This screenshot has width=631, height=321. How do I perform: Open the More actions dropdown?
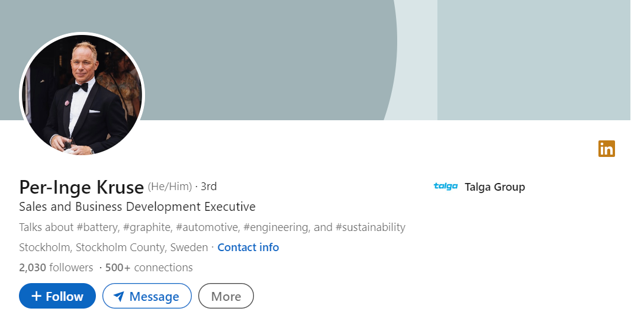[226, 296]
